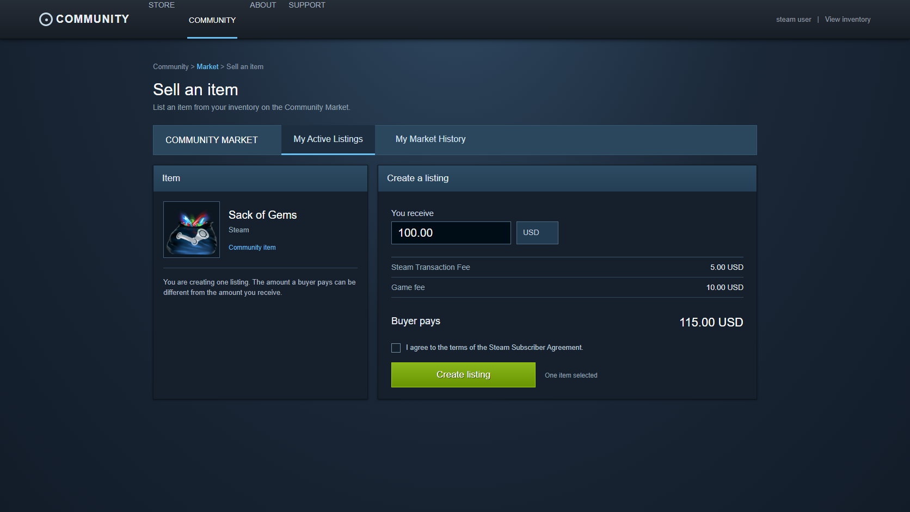Click the You receive amount field
The image size is (910, 512).
(451, 233)
